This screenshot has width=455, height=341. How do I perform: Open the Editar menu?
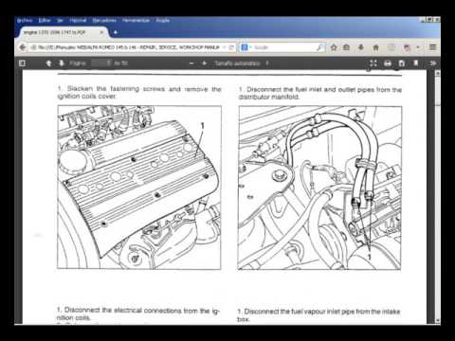[x=45, y=21]
